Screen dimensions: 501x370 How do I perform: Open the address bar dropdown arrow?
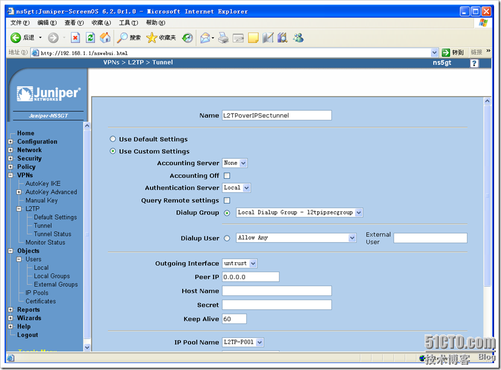coord(434,53)
